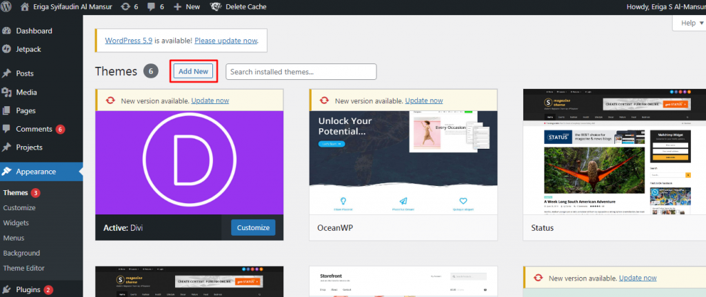Open the Widgets submenu item
The width and height of the screenshot is (706, 297).
16,223
